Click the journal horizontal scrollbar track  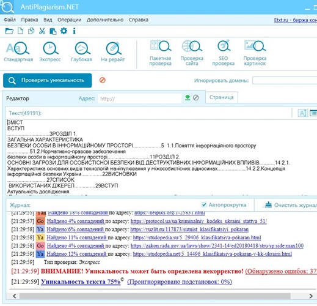155,296
